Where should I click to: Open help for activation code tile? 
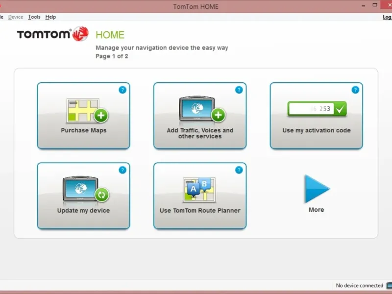tap(355, 90)
